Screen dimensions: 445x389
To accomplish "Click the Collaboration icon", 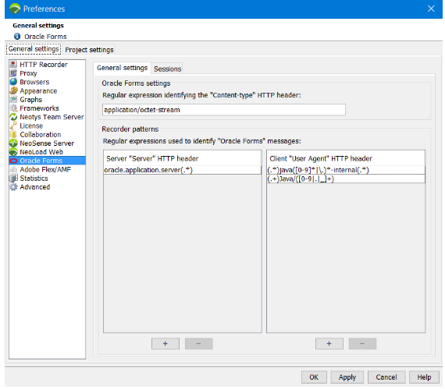I will pos(13,135).
